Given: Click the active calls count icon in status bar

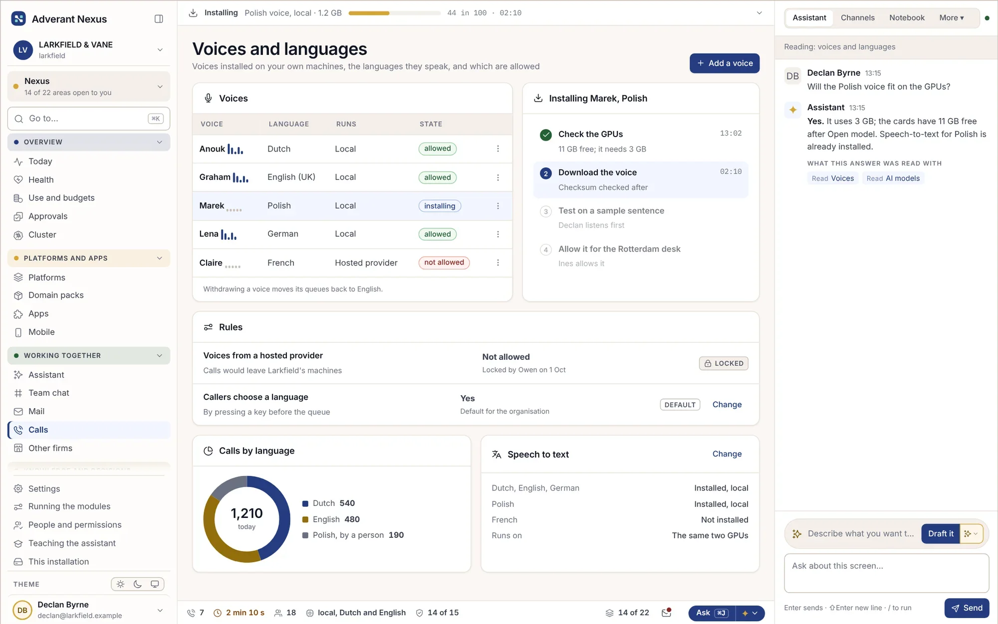Looking at the screenshot, I should point(191,613).
